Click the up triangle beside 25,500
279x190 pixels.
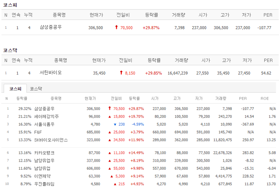click(110, 161)
